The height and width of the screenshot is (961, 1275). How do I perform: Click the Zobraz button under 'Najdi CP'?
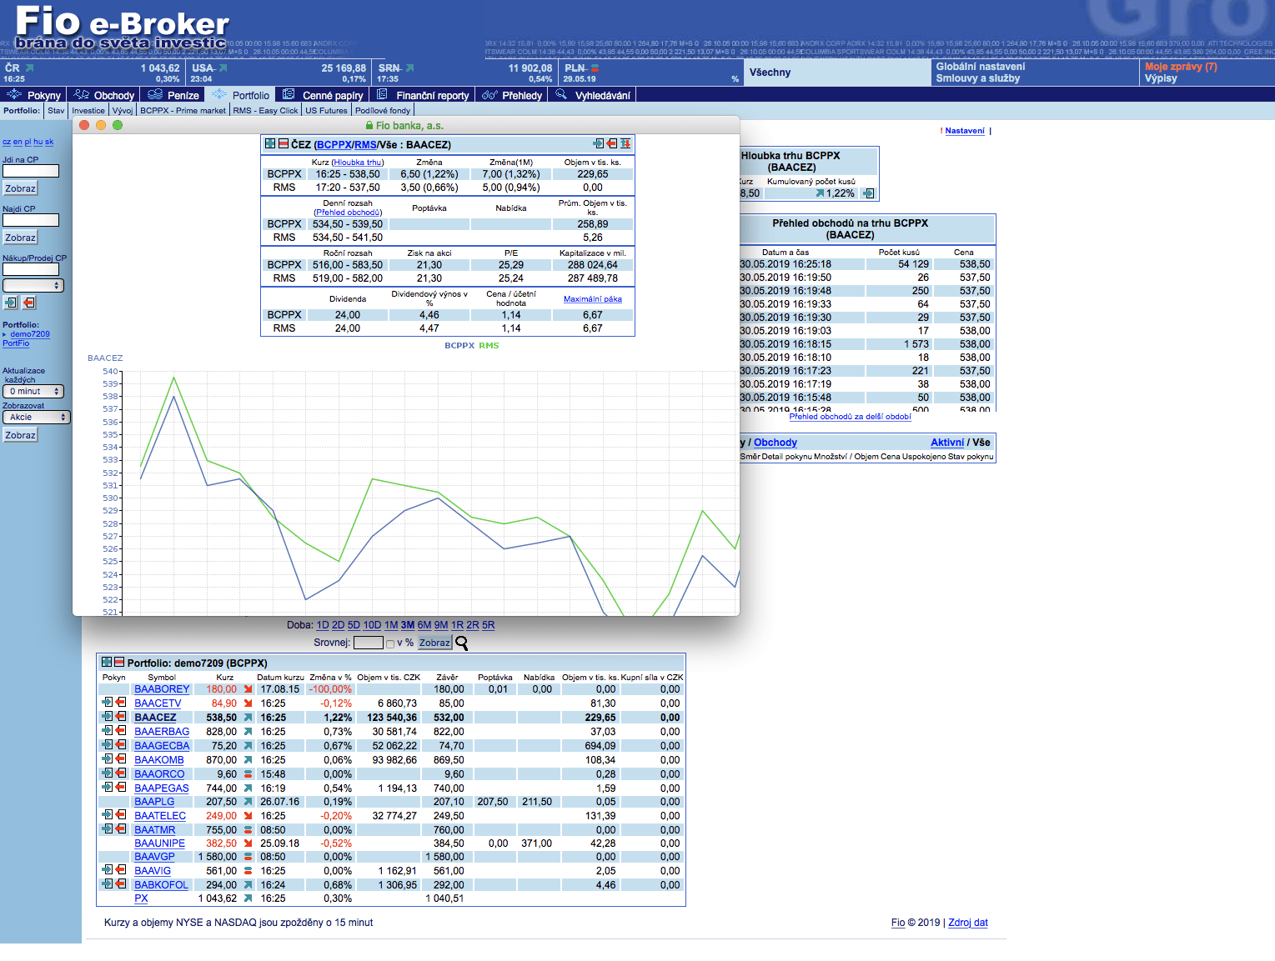click(x=20, y=238)
